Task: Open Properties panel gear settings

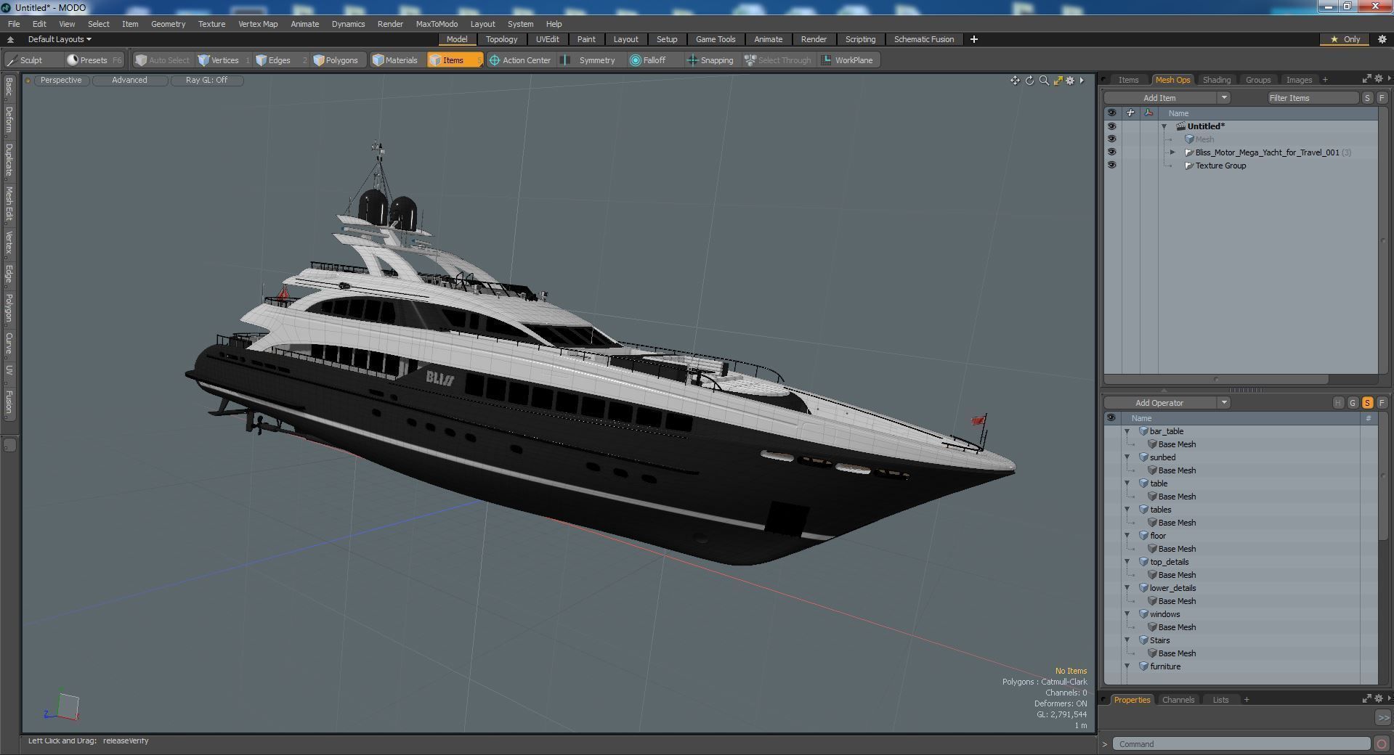Action: tap(1379, 698)
